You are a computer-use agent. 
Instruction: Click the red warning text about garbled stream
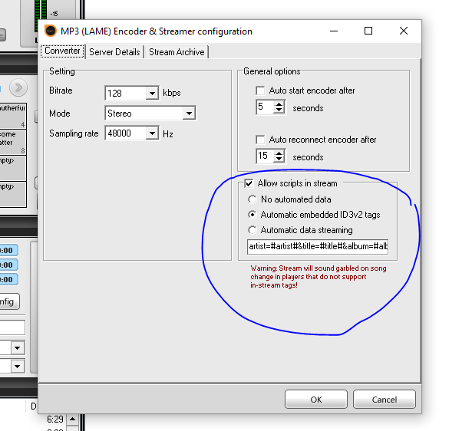pyautogui.click(x=319, y=277)
